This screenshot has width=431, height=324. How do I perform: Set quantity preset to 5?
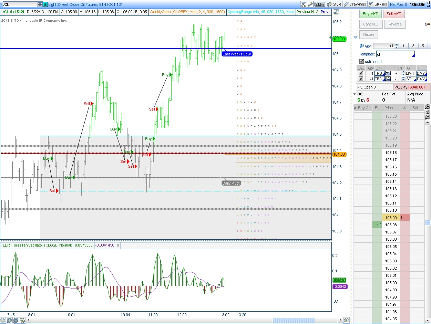[423, 46]
